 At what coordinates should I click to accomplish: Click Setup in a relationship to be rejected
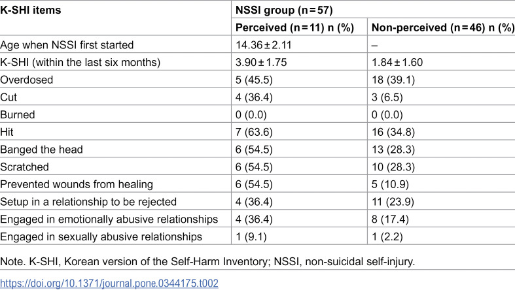point(88,202)
